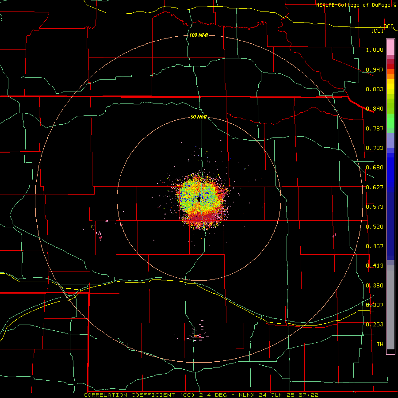Image resolution: width=398 pixels, height=398 pixels.
Task: Click the TH label on the legend
Action: coord(380,344)
